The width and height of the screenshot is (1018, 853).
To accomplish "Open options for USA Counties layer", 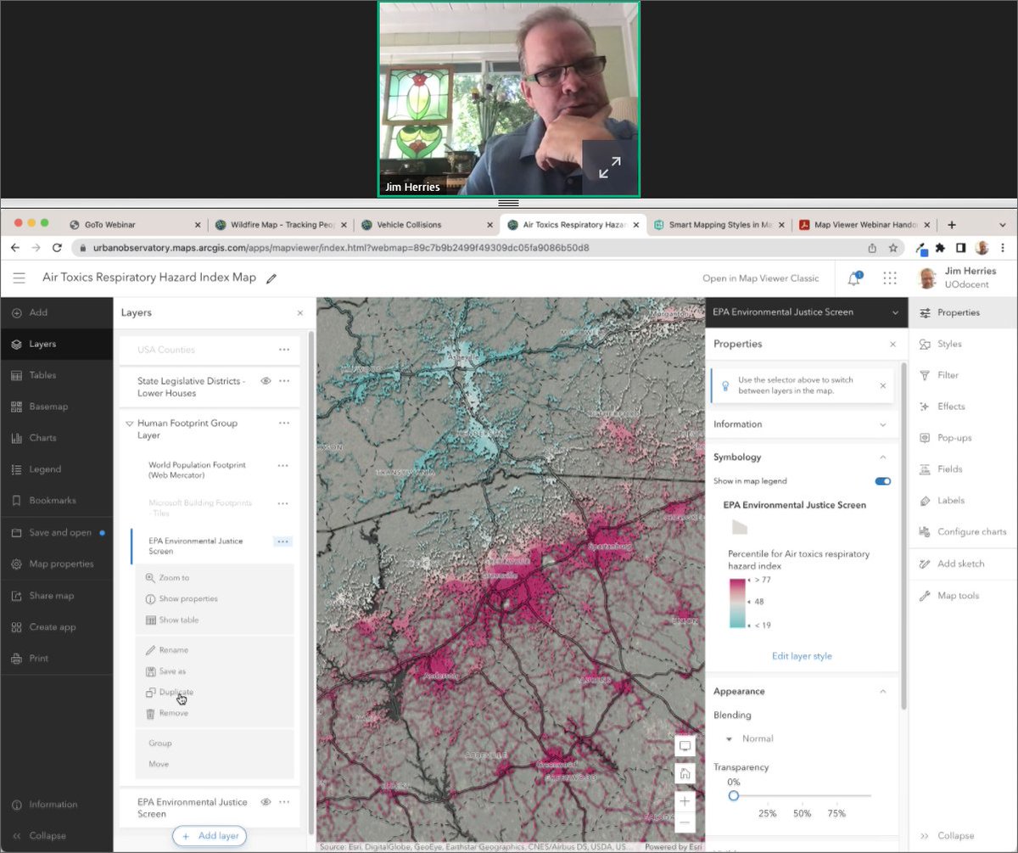I will point(284,350).
